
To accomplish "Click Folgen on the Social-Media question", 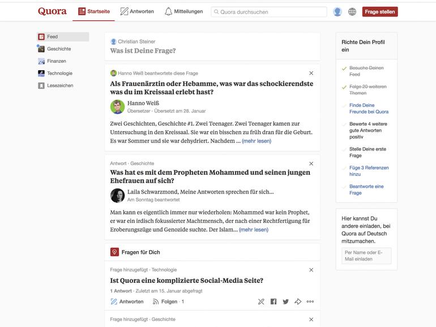I will click(x=168, y=302).
